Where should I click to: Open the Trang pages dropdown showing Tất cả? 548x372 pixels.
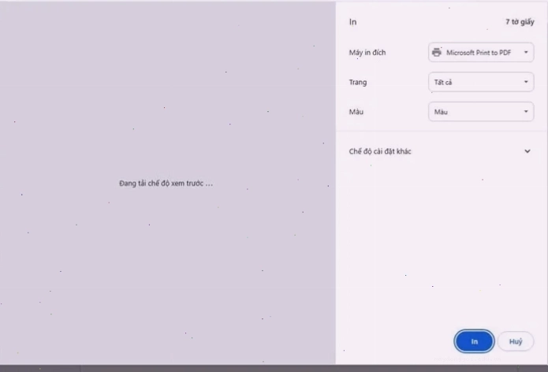click(481, 82)
